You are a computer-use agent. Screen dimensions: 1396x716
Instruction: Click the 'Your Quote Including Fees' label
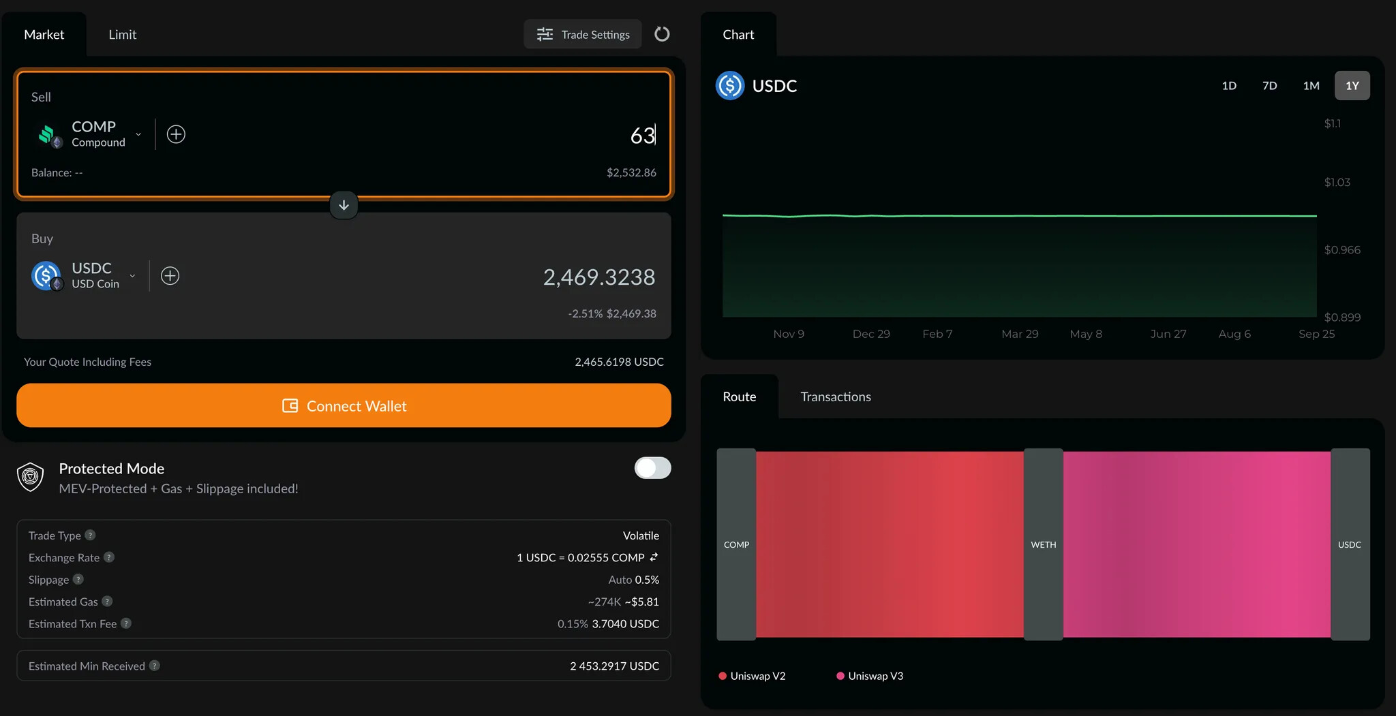tap(87, 362)
